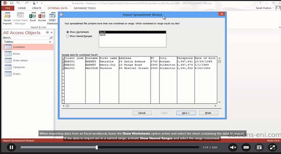Open the ODBC Database import
Viewport: 281px width, 154px height.
pos(52,17)
